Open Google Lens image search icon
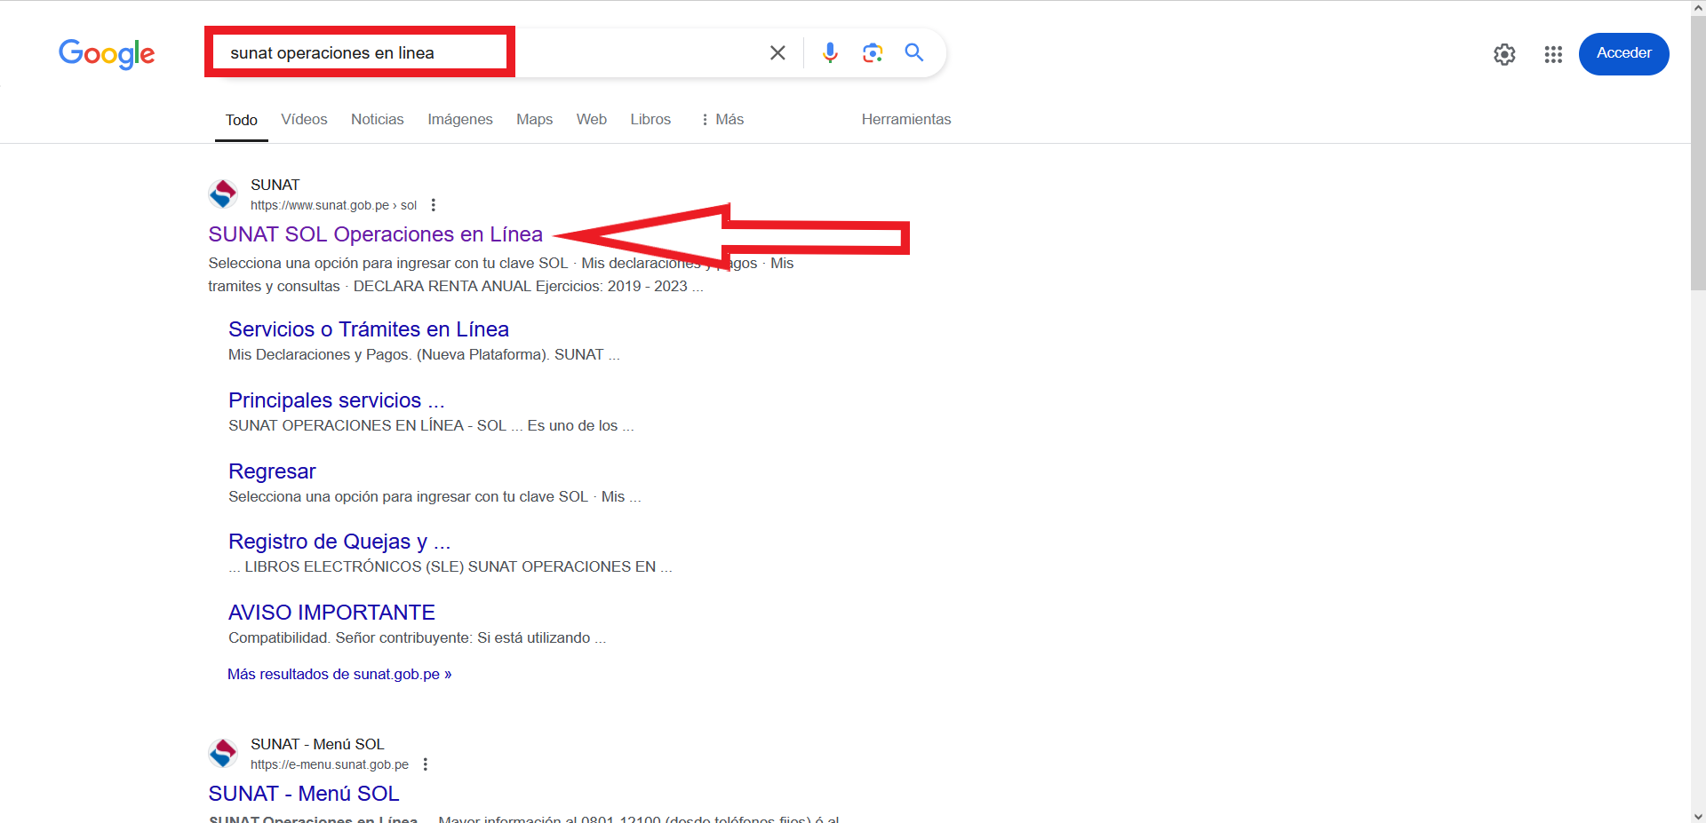This screenshot has width=1706, height=823. click(x=873, y=53)
